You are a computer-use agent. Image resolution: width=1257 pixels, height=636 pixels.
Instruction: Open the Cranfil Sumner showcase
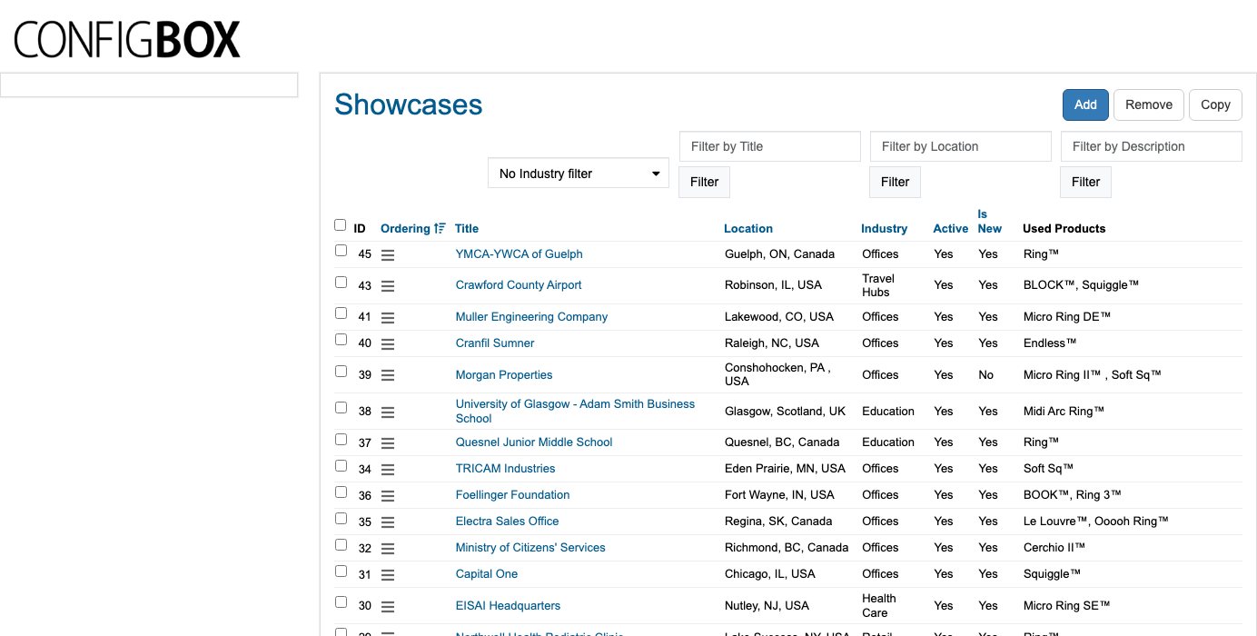[495, 343]
